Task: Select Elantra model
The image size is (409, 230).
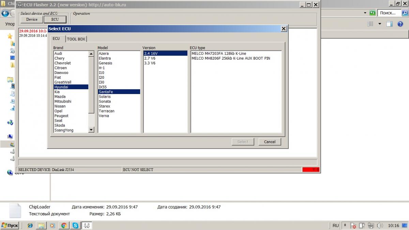Action: point(119,58)
